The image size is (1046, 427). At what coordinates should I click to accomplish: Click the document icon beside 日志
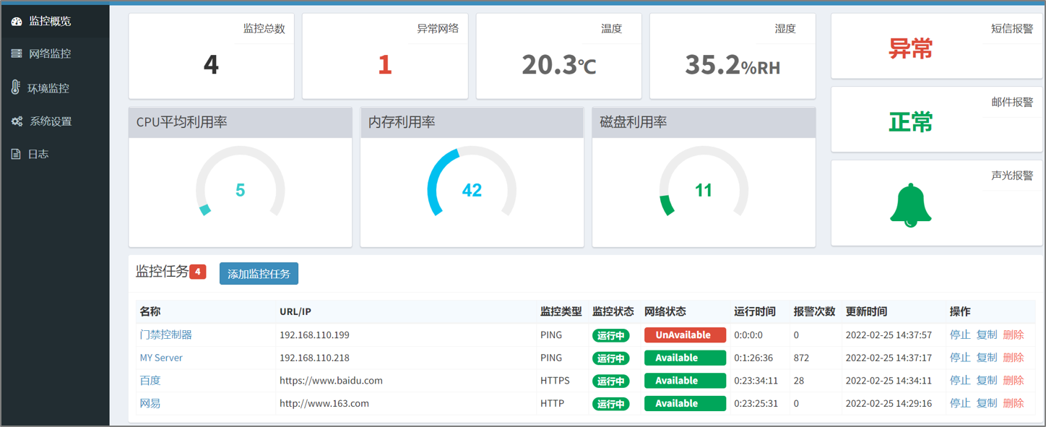[x=16, y=154]
